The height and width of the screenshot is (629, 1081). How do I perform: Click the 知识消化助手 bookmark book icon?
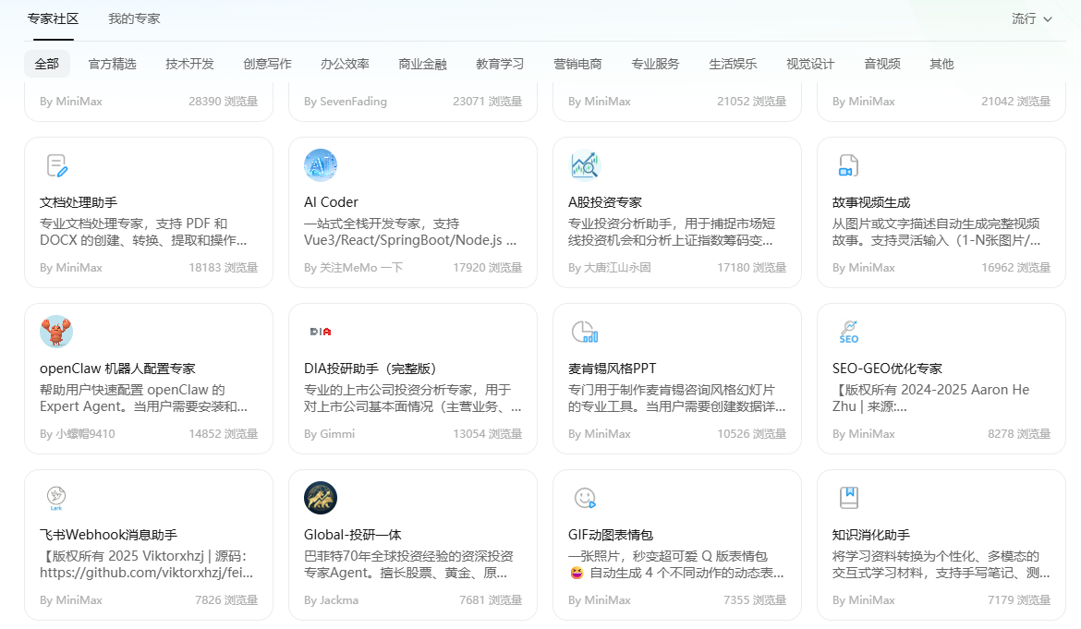coord(848,498)
